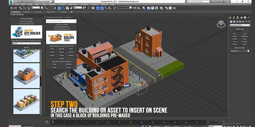Viewport: 255px width, 127px height.
Task: Open the Hierarchy command panel tab
Action: (x=237, y=18)
